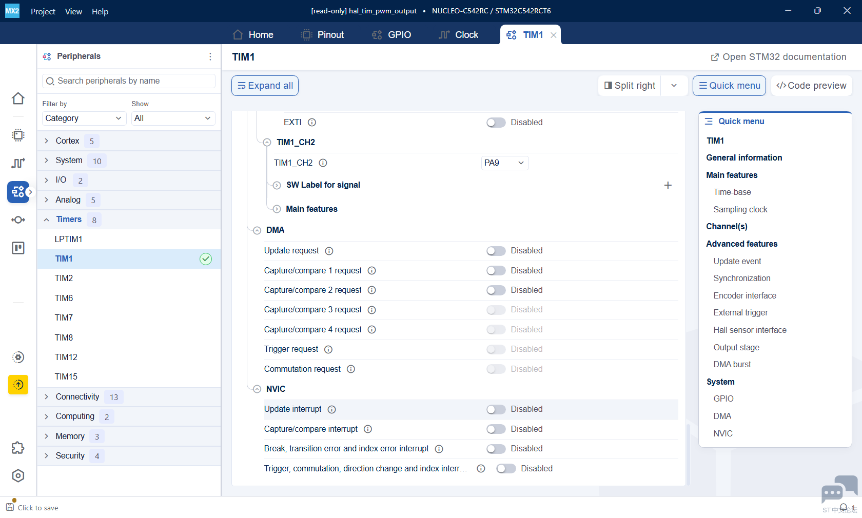Open Split right dropdown arrow
Screen dimensions: 862x518
[674, 86]
